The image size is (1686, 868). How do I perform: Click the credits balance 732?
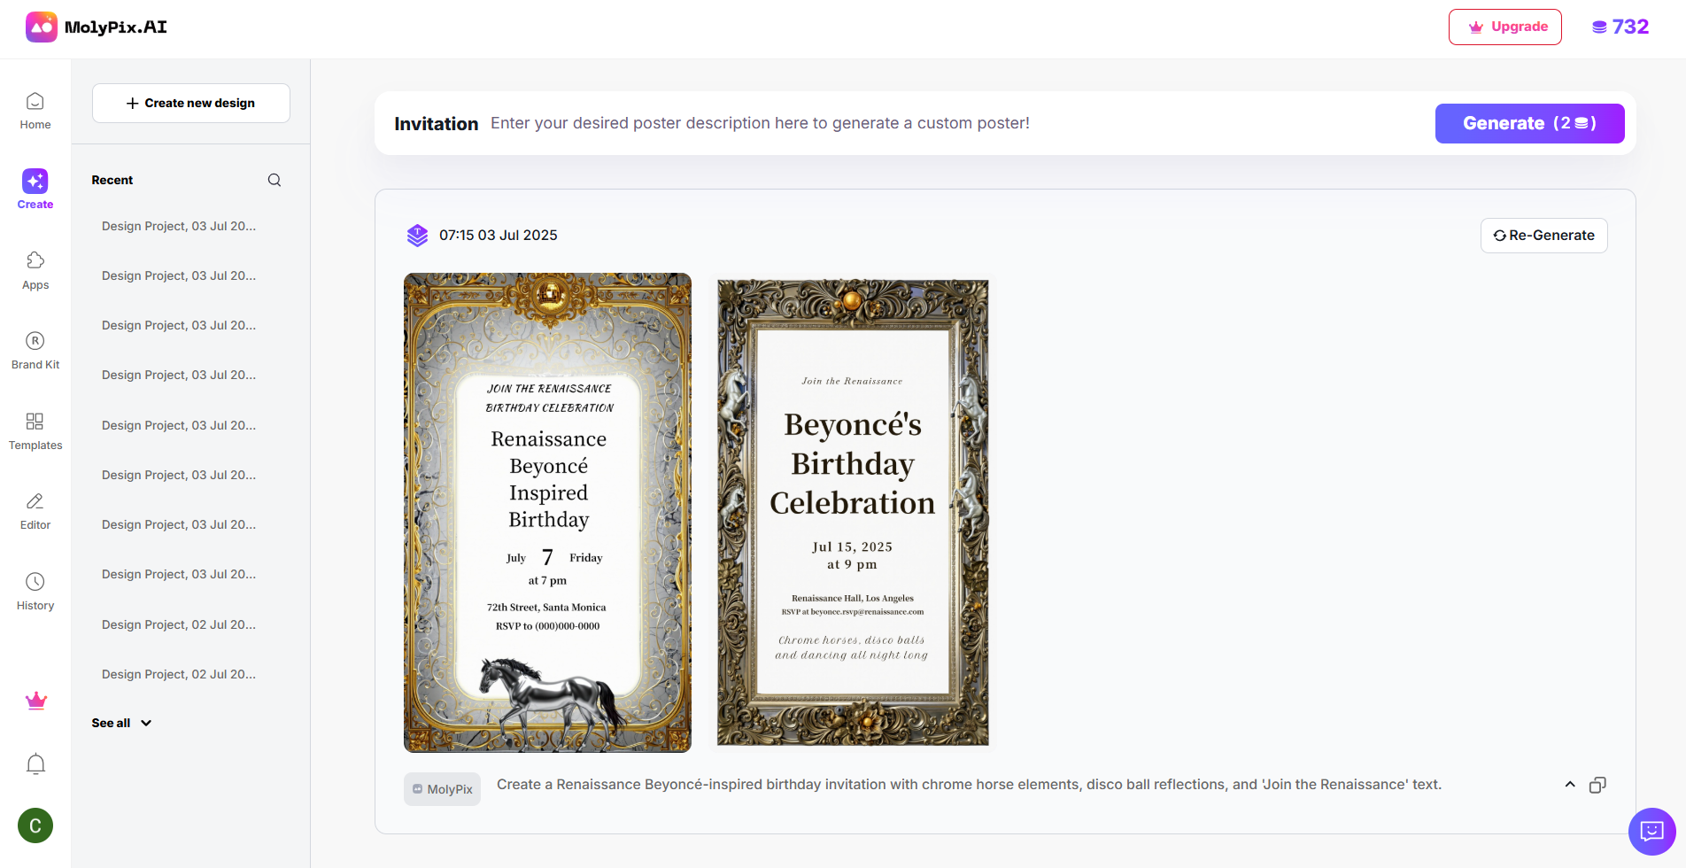1620,27
